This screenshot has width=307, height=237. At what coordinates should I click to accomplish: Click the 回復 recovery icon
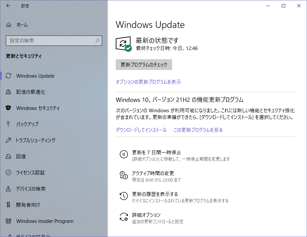(x=8, y=156)
